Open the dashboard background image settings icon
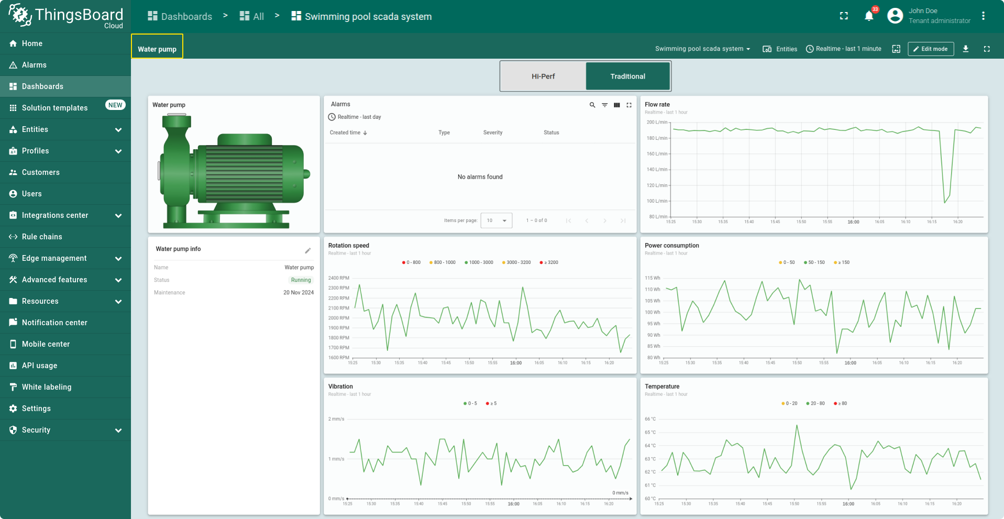Screen dimensions: 1004x519 click(x=896, y=49)
